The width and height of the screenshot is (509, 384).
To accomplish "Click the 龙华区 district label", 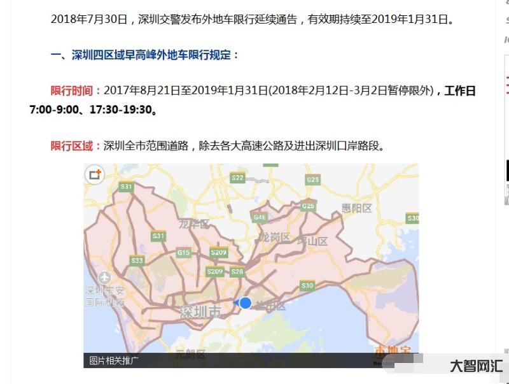I will pyautogui.click(x=193, y=224).
